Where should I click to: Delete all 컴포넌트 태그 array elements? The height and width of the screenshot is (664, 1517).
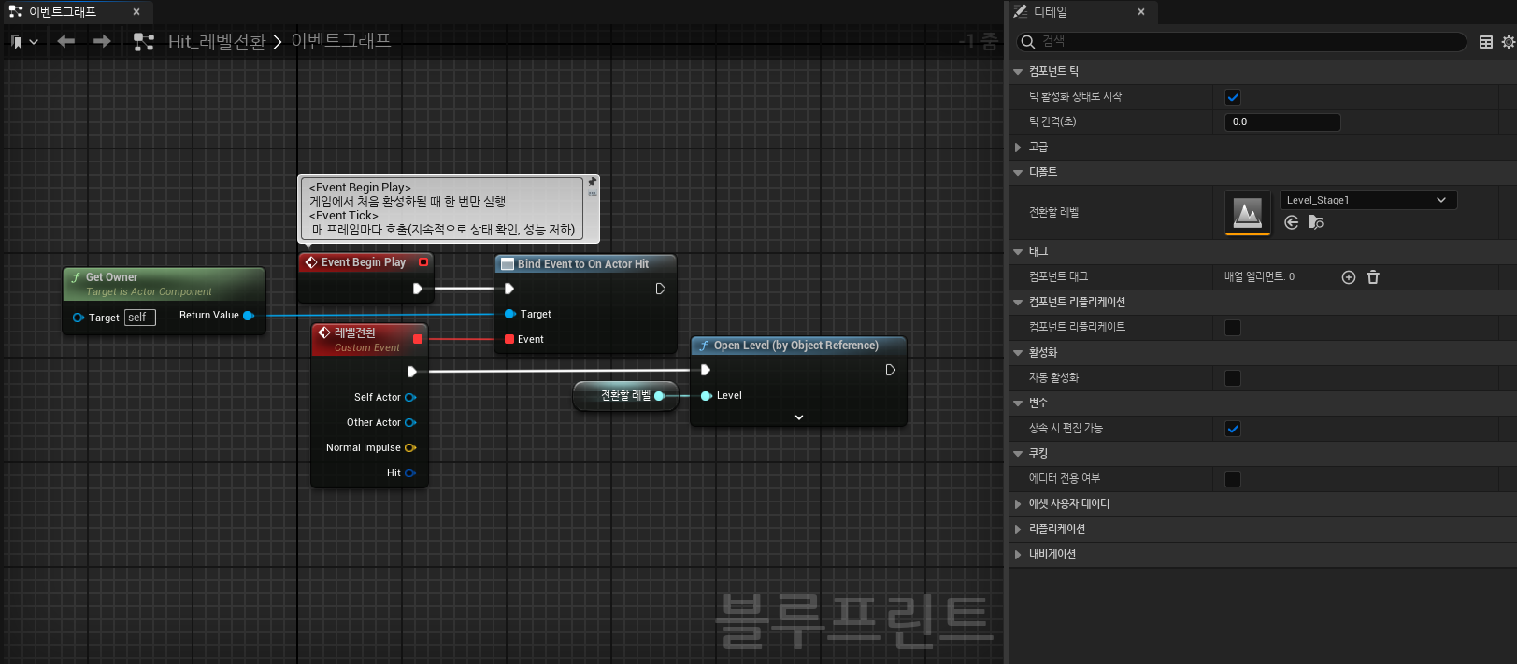pyautogui.click(x=1373, y=277)
